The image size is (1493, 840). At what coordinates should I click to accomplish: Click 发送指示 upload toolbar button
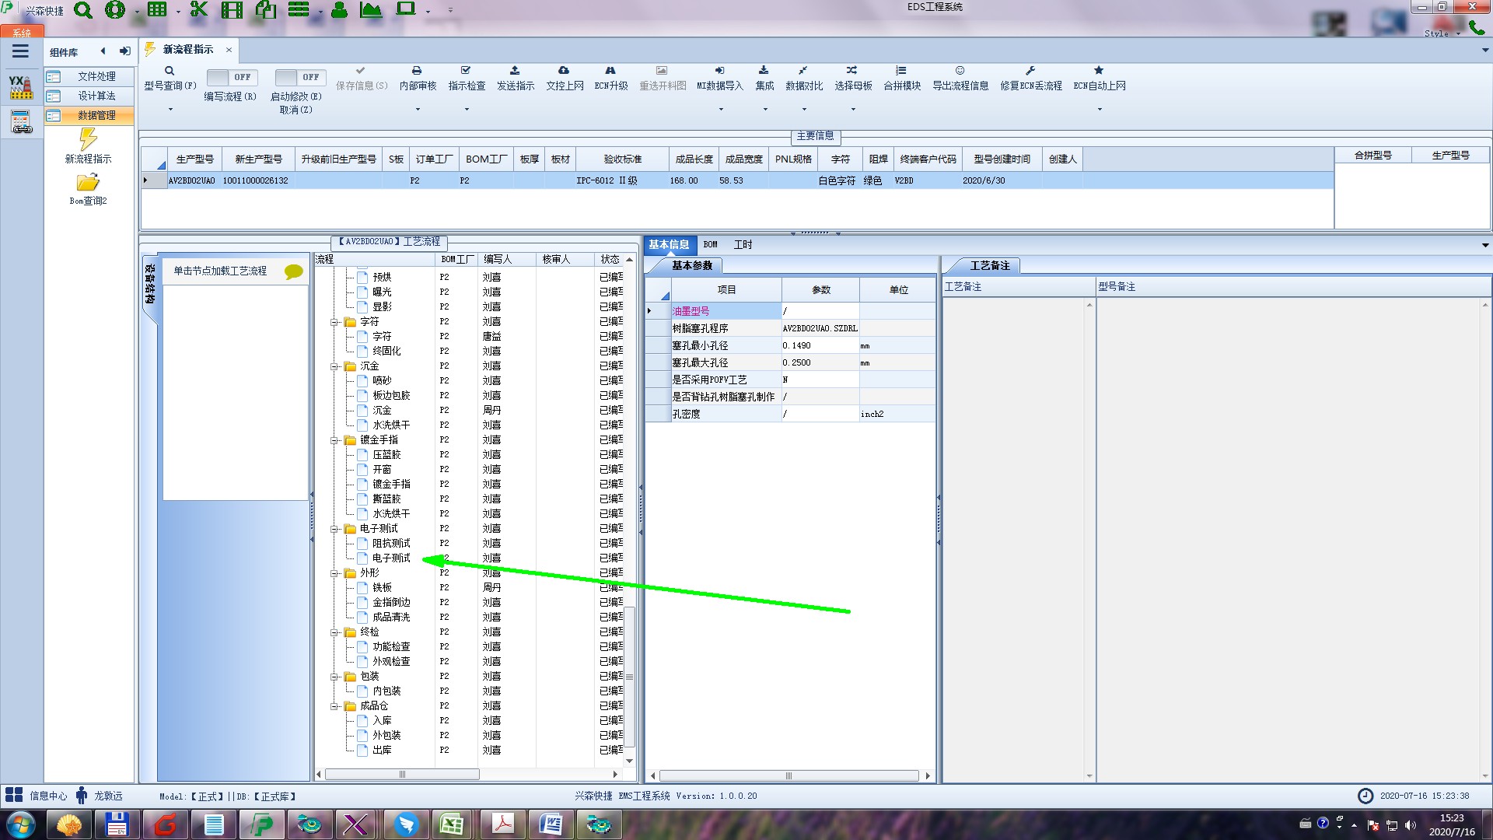pos(516,79)
